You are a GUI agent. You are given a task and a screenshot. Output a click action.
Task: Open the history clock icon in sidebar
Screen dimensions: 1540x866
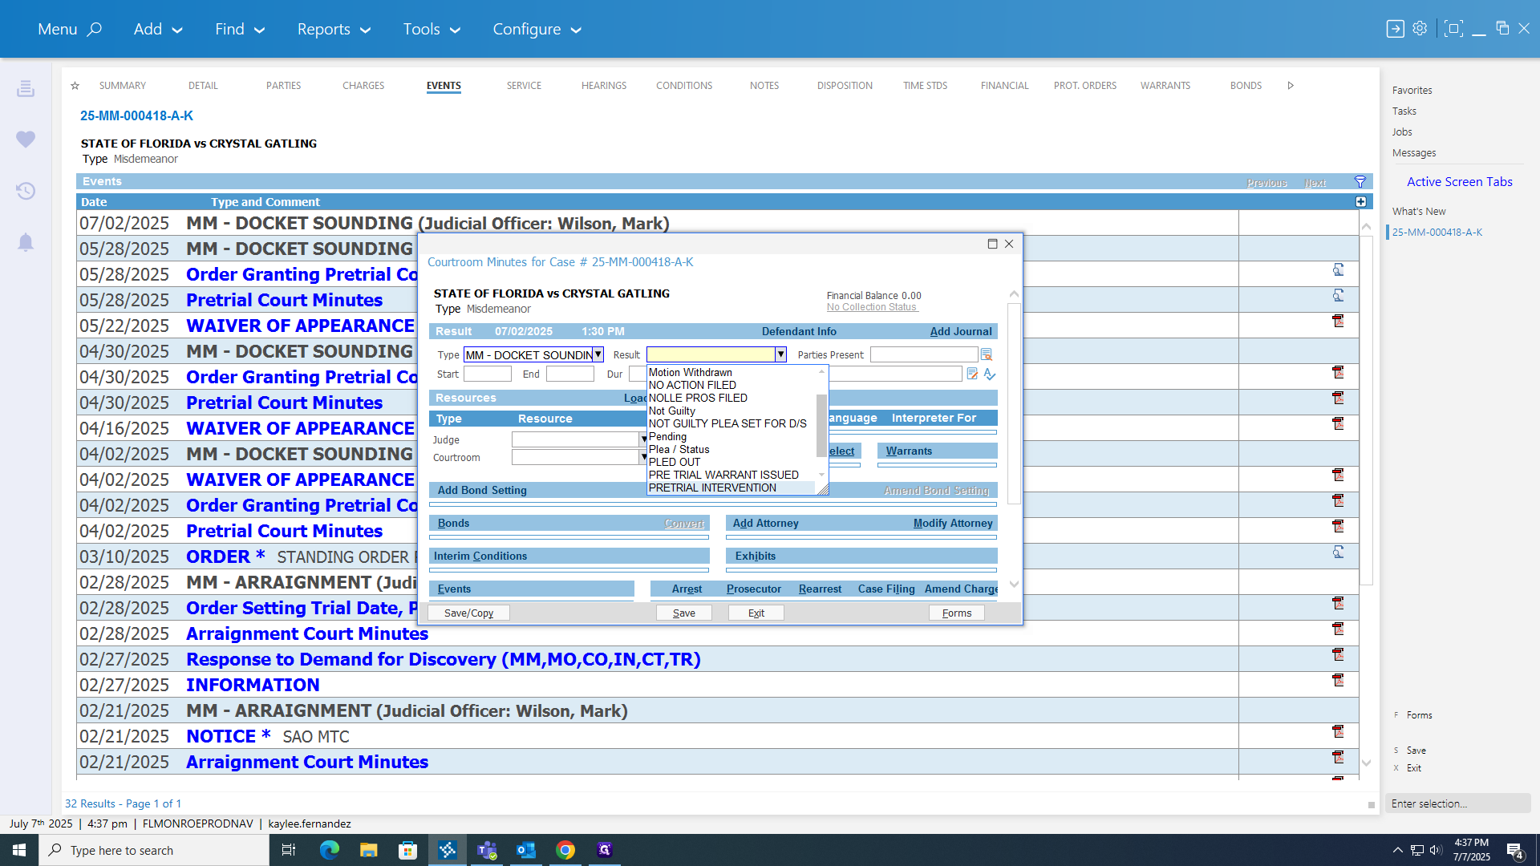point(26,191)
